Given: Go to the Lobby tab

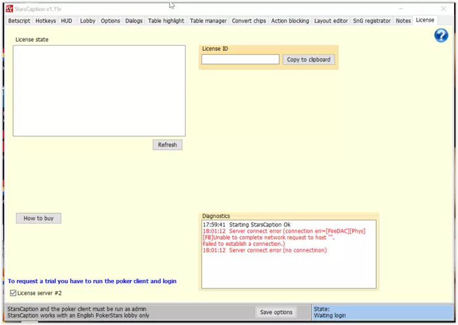Looking at the screenshot, I should 88,21.
